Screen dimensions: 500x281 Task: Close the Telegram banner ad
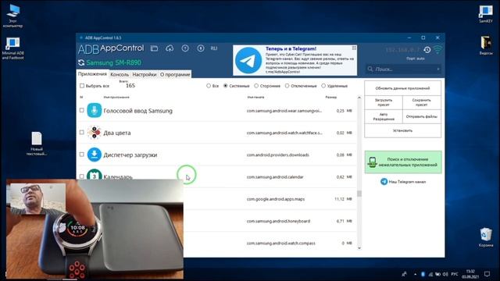coord(354,48)
